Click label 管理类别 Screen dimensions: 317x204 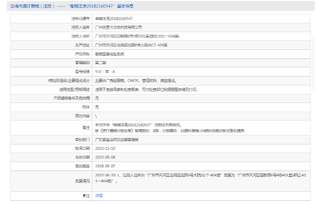click(x=82, y=63)
